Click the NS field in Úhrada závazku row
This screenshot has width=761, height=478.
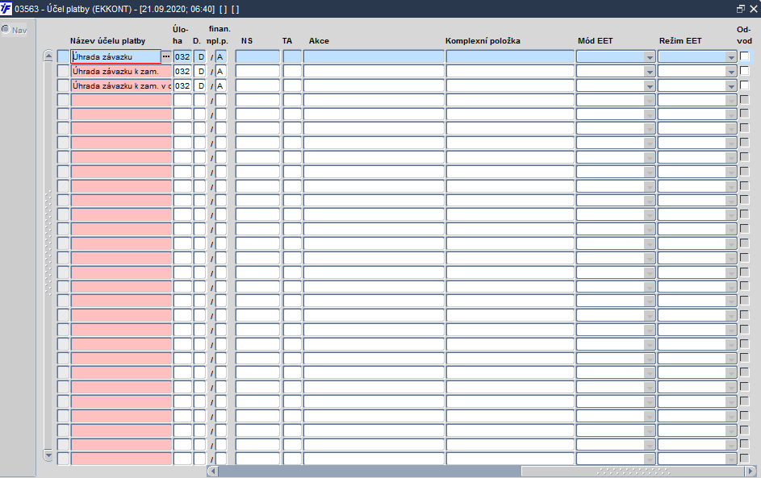pyautogui.click(x=257, y=56)
